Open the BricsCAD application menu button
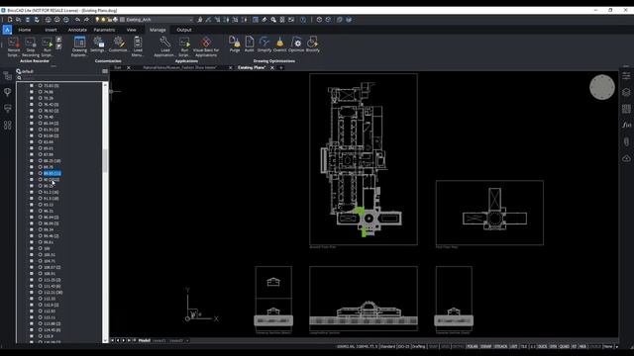The width and height of the screenshot is (634, 356). pos(7,30)
